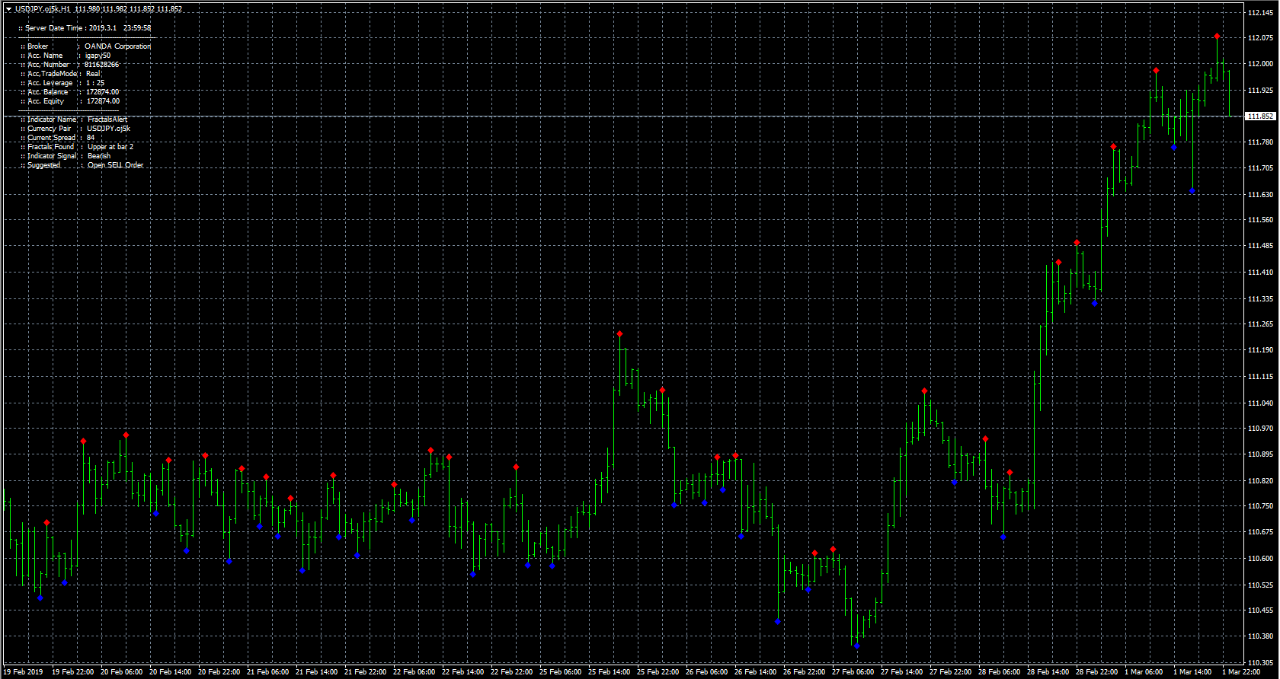
Task: Click the Acc. Balance value 172874.00
Action: point(102,92)
